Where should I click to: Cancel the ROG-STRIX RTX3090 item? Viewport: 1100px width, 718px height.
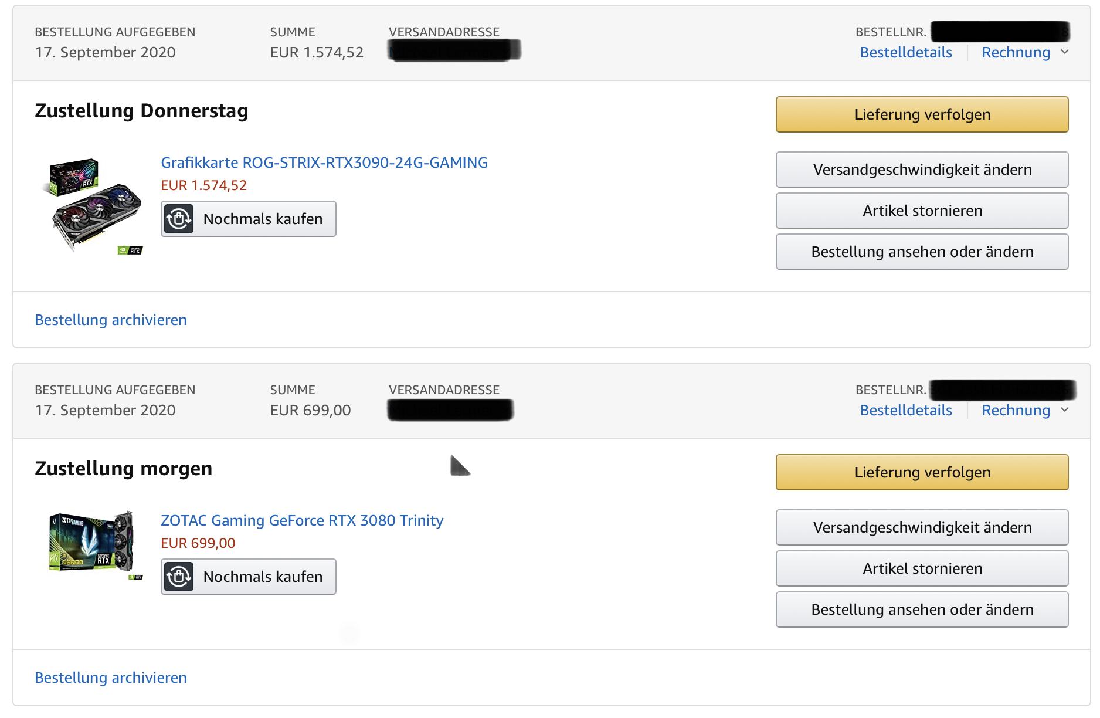pos(922,211)
